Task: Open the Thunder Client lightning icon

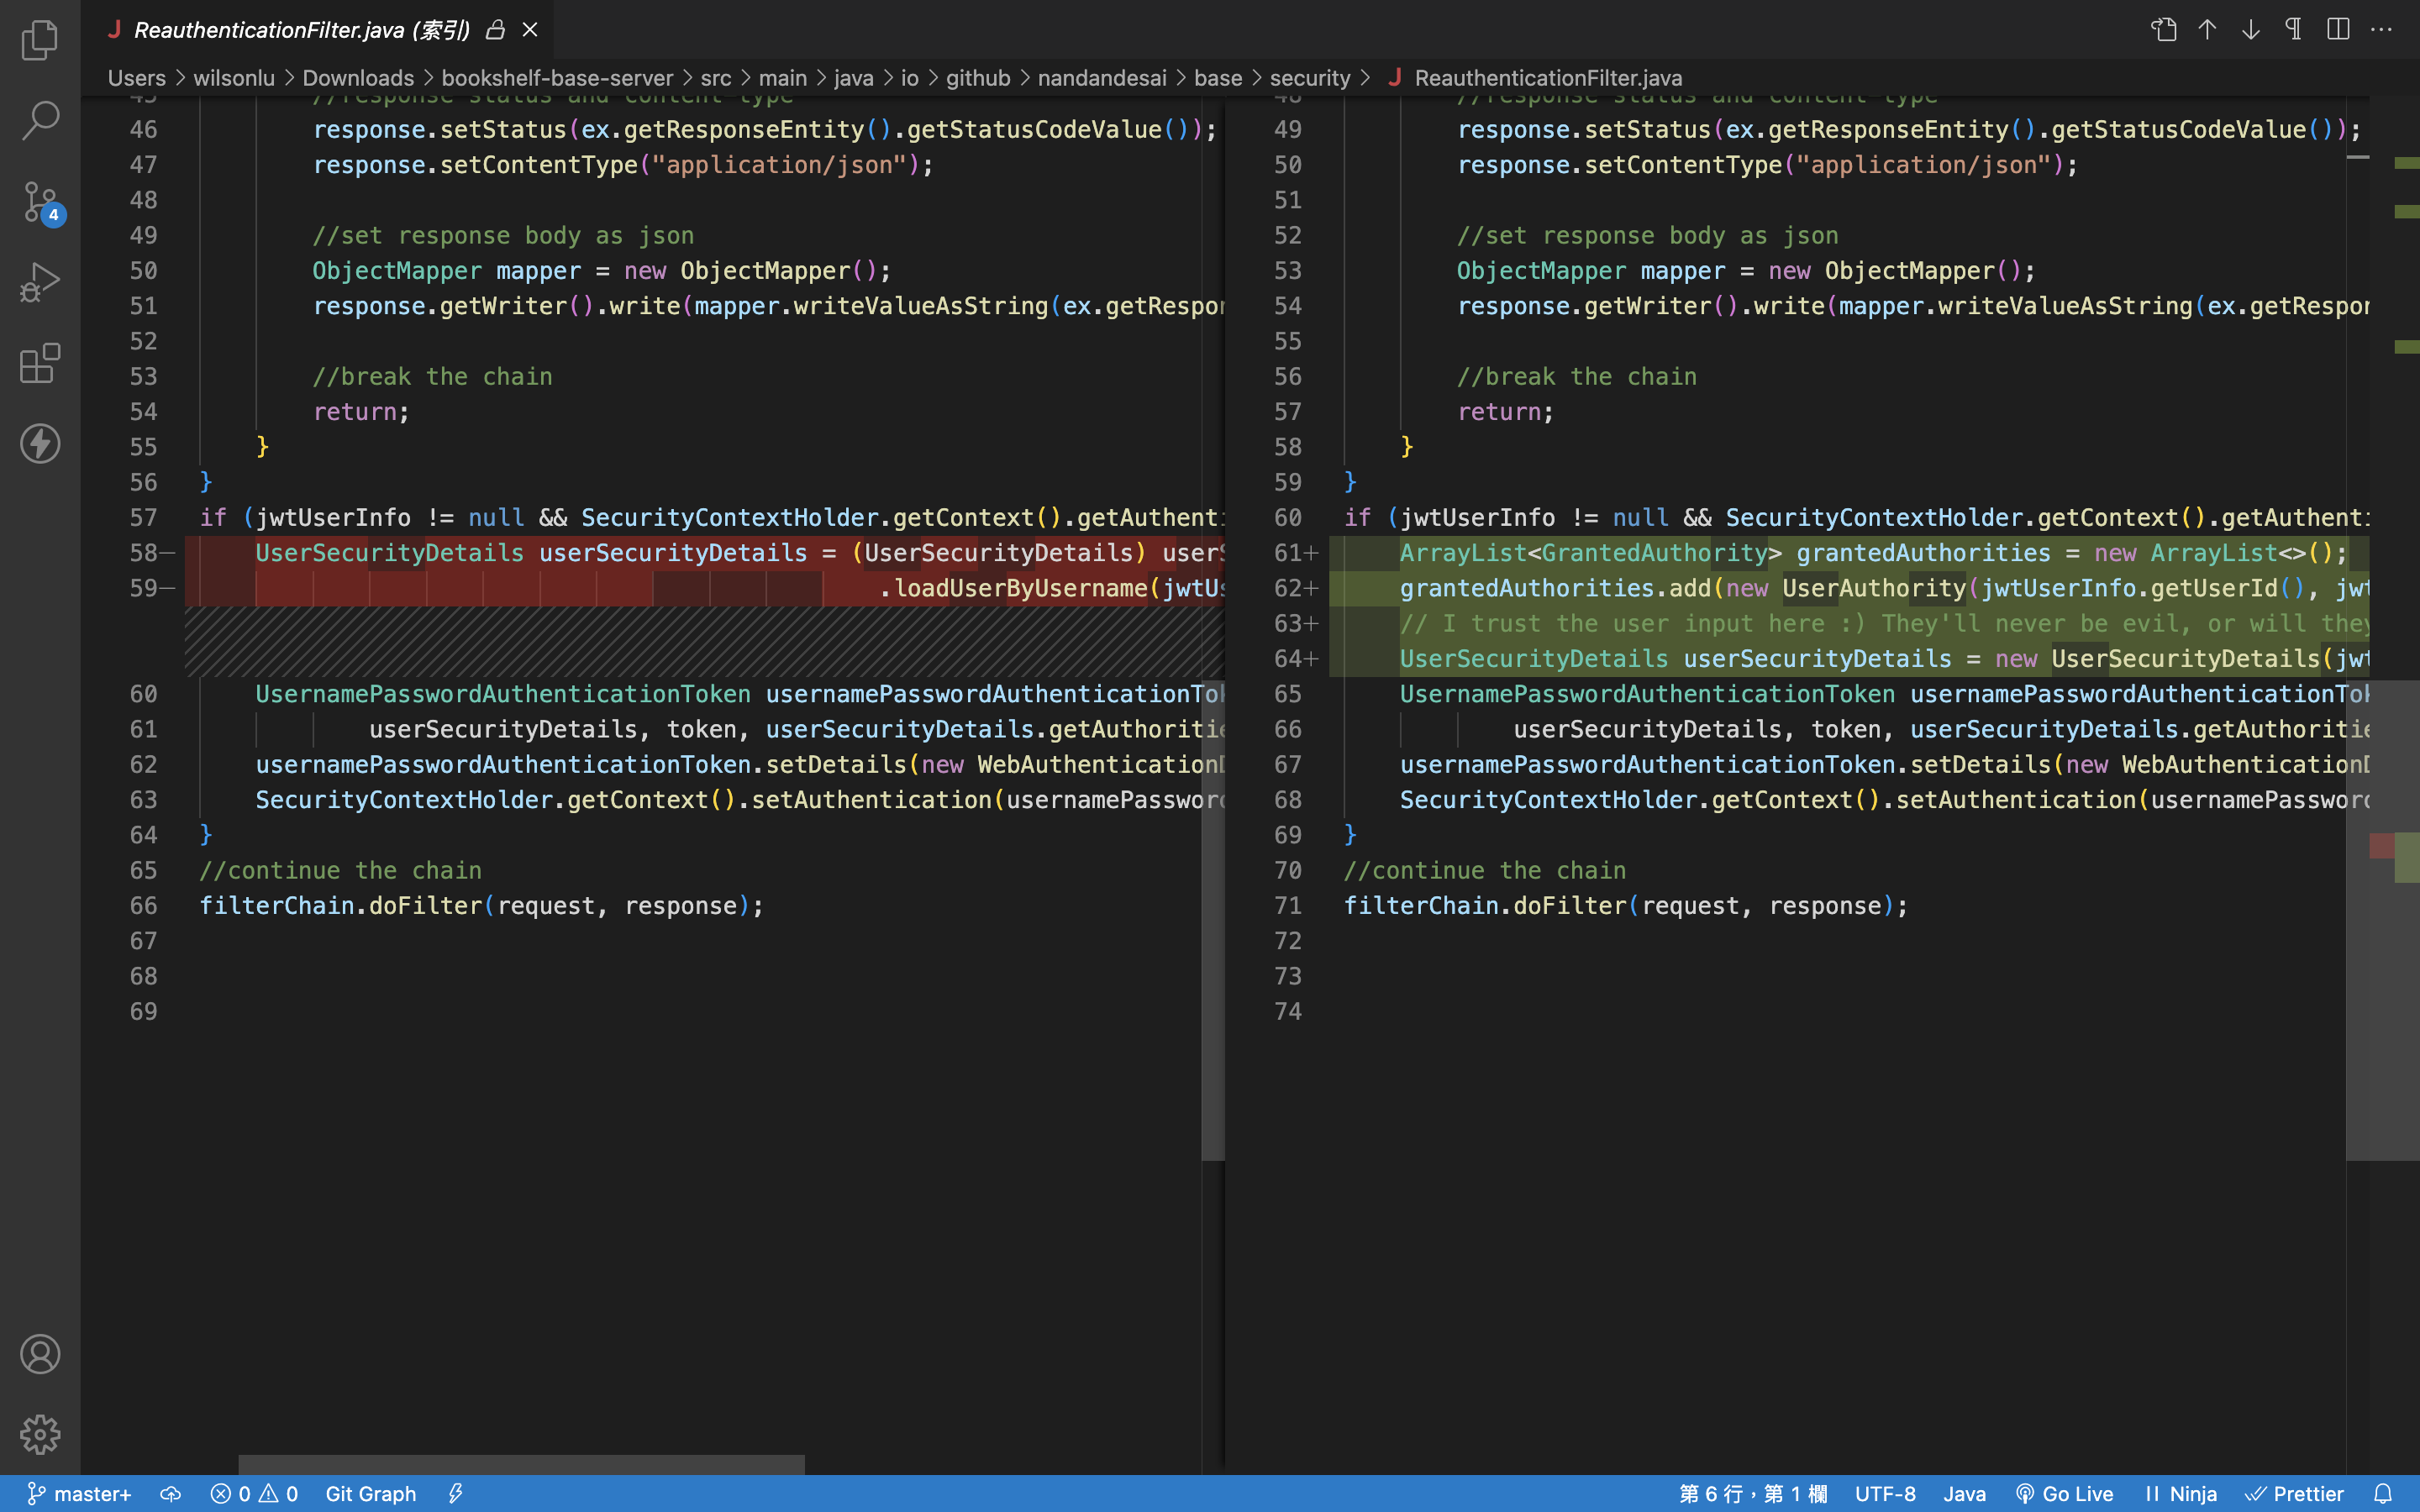Action: pyautogui.click(x=40, y=444)
